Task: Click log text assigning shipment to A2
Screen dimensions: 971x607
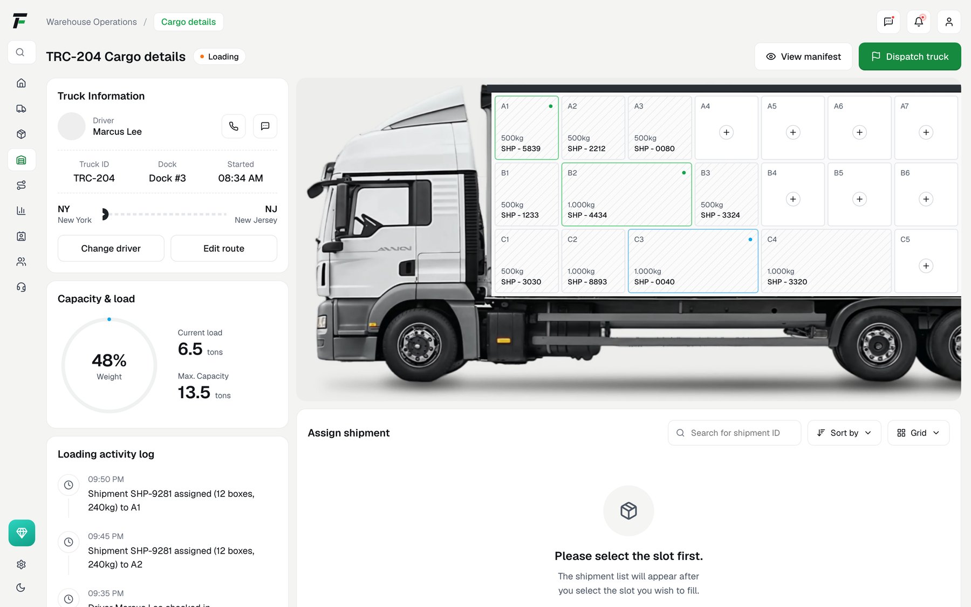Action: click(171, 557)
